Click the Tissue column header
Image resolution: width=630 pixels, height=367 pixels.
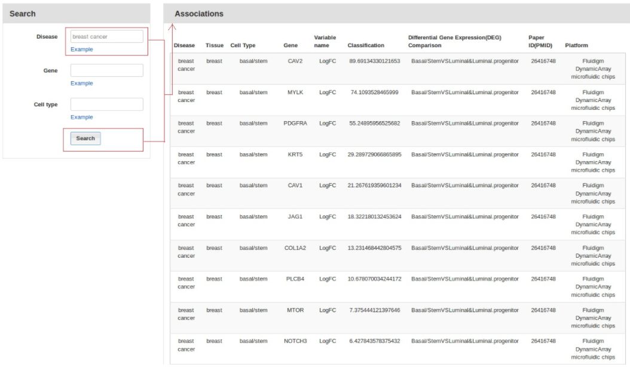[x=215, y=45]
